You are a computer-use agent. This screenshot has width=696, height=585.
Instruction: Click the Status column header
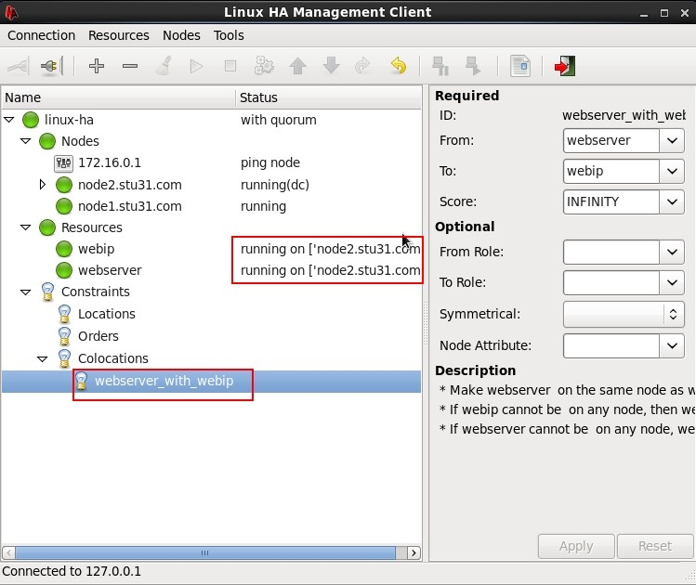(328, 97)
